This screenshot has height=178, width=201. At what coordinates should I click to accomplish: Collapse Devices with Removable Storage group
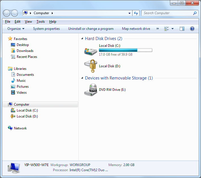(82, 78)
